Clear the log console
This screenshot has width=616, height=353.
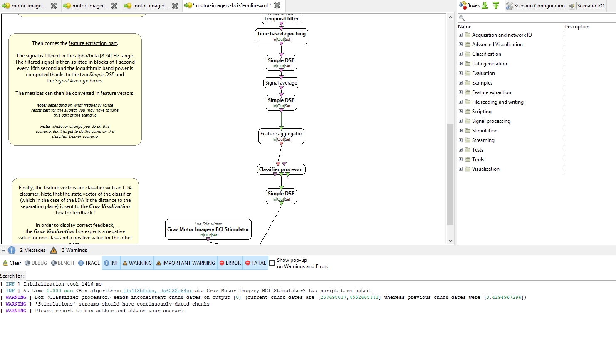12,263
